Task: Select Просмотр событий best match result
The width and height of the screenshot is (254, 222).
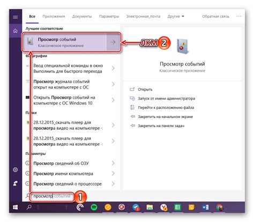Action: click(64, 42)
